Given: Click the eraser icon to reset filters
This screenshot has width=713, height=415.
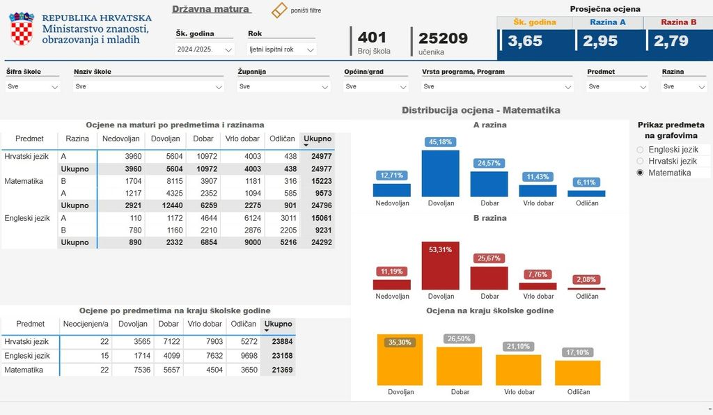Looking at the screenshot, I should 279,10.
